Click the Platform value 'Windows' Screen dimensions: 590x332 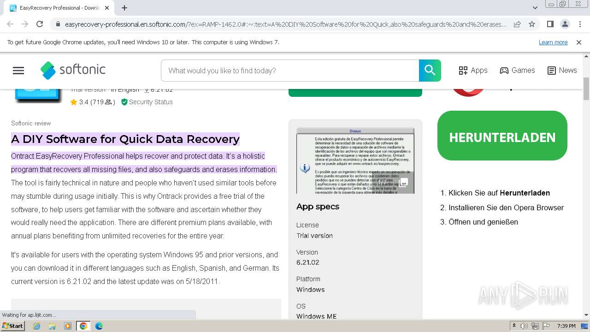(x=310, y=290)
